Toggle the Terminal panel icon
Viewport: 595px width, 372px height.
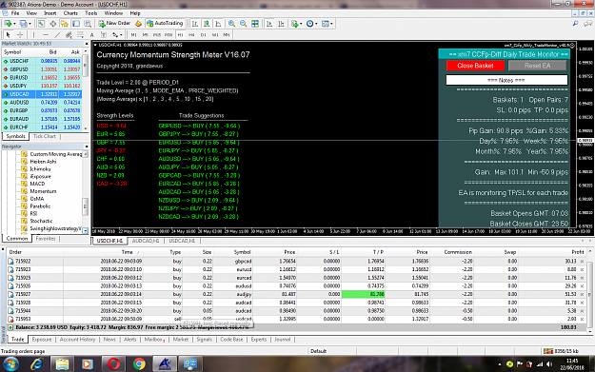point(76,24)
